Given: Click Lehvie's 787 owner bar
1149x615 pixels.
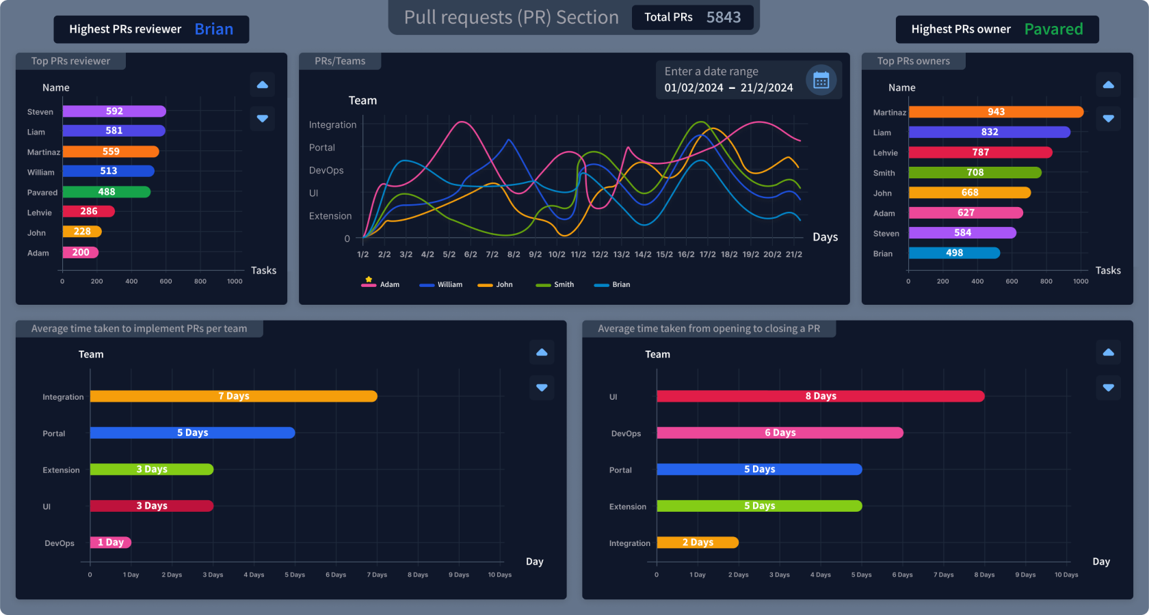Looking at the screenshot, I should point(981,152).
